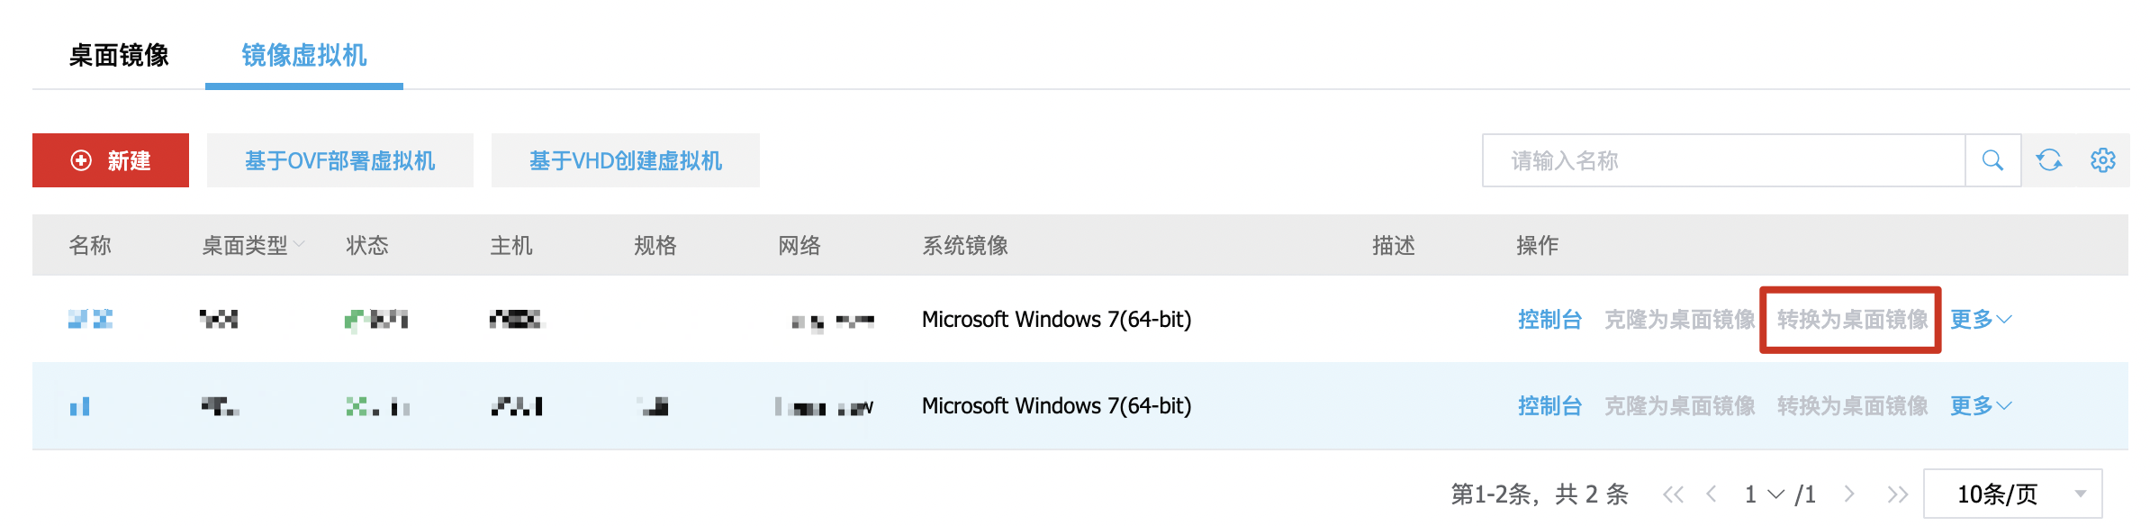Click 基于OVF部署虚拟机 button
The image size is (2150, 526).
(340, 160)
